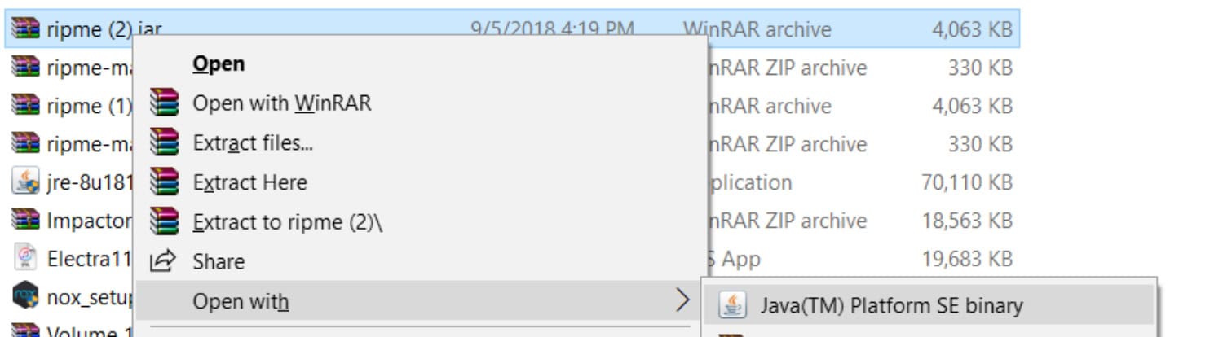The height and width of the screenshot is (337, 1223).
Task: Click the 4,063 KB size of ripme (2).jar
Action: pos(972,29)
